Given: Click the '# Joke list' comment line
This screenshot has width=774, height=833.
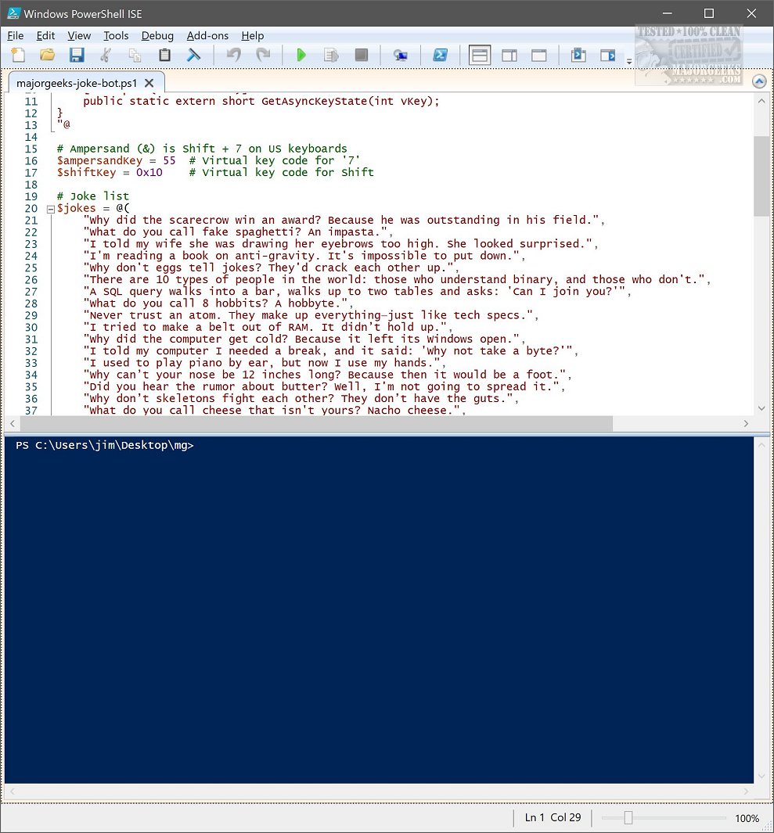Looking at the screenshot, I should click(x=93, y=196).
